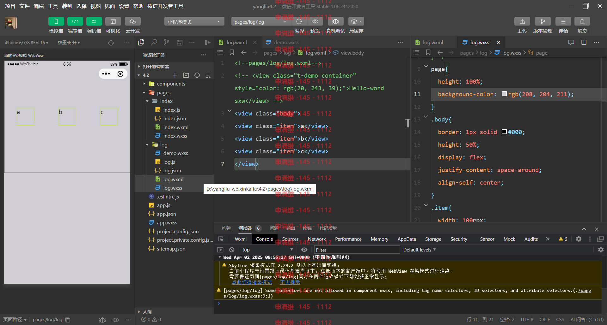Show more devtools tabs chevron
Image resolution: width=607 pixels, height=325 pixels.
point(548,239)
